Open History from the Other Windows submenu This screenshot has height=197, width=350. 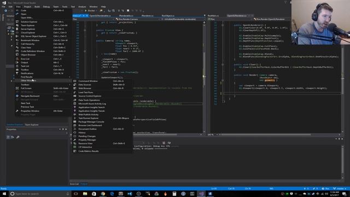102,132
